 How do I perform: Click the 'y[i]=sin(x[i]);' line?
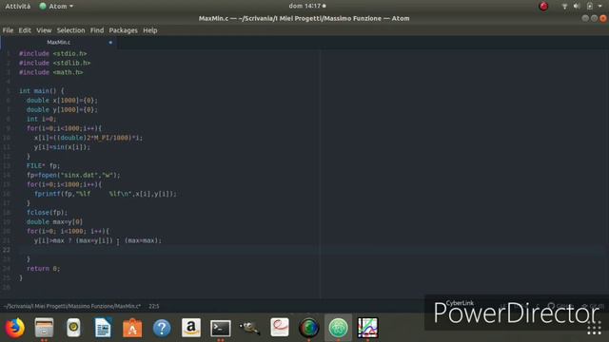point(62,147)
